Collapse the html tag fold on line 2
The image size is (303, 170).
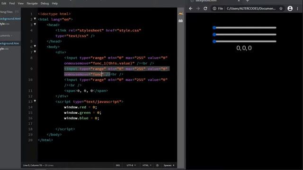tap(35, 19)
